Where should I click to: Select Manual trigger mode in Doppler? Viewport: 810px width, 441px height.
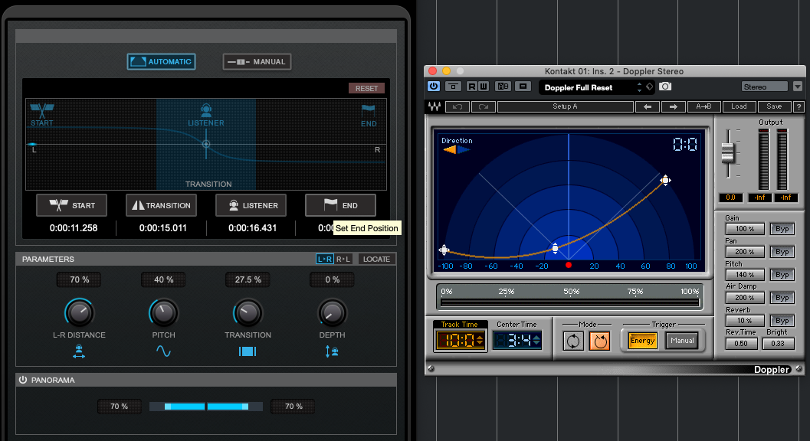tap(682, 340)
